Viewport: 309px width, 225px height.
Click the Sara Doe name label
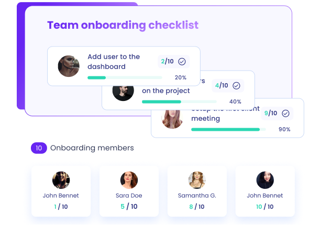[x=129, y=196]
